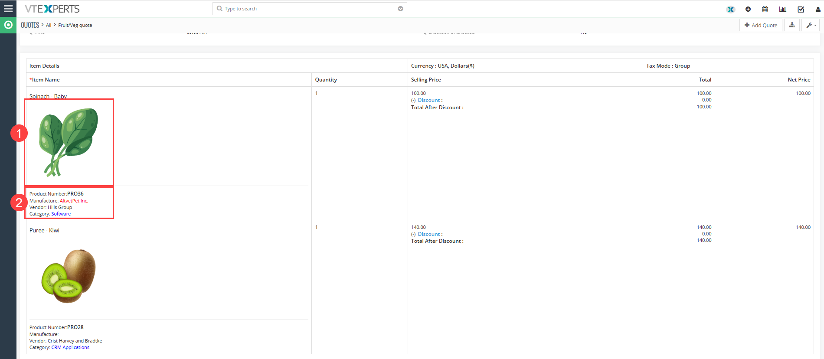Open the tasks checkmark icon
Screen dimensions: 824x359
(801, 9)
